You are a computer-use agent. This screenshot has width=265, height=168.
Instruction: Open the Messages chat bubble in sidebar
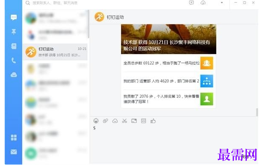pos(14,17)
